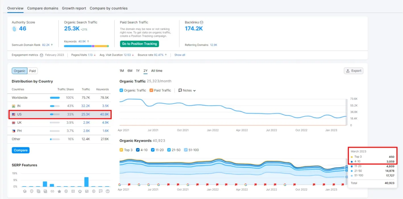The height and width of the screenshot is (199, 403).
Task: Click the upload icon on the Export button
Action: coord(348,71)
